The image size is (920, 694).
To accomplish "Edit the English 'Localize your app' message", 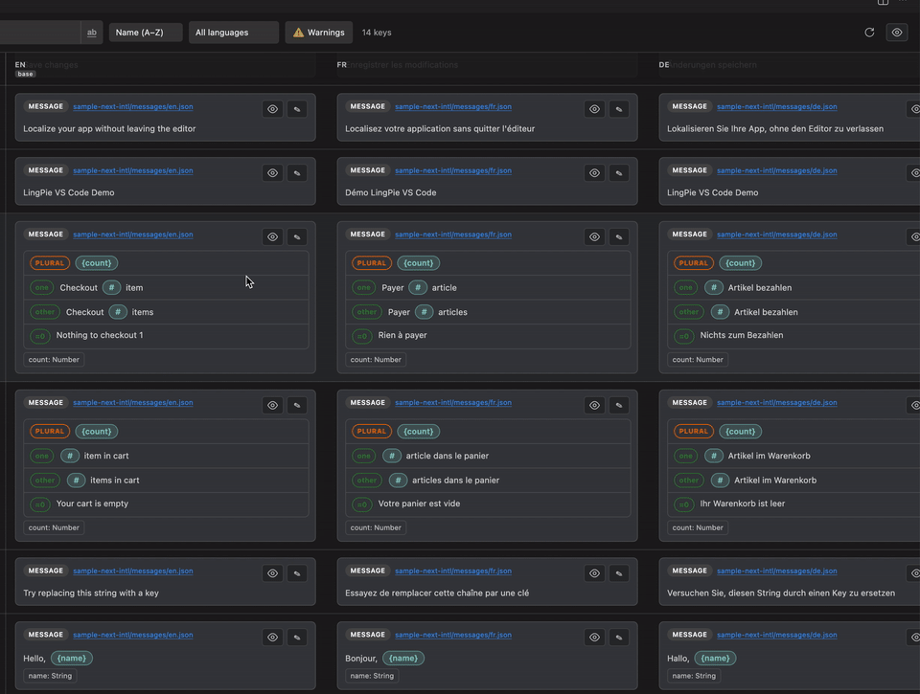I will pos(297,109).
